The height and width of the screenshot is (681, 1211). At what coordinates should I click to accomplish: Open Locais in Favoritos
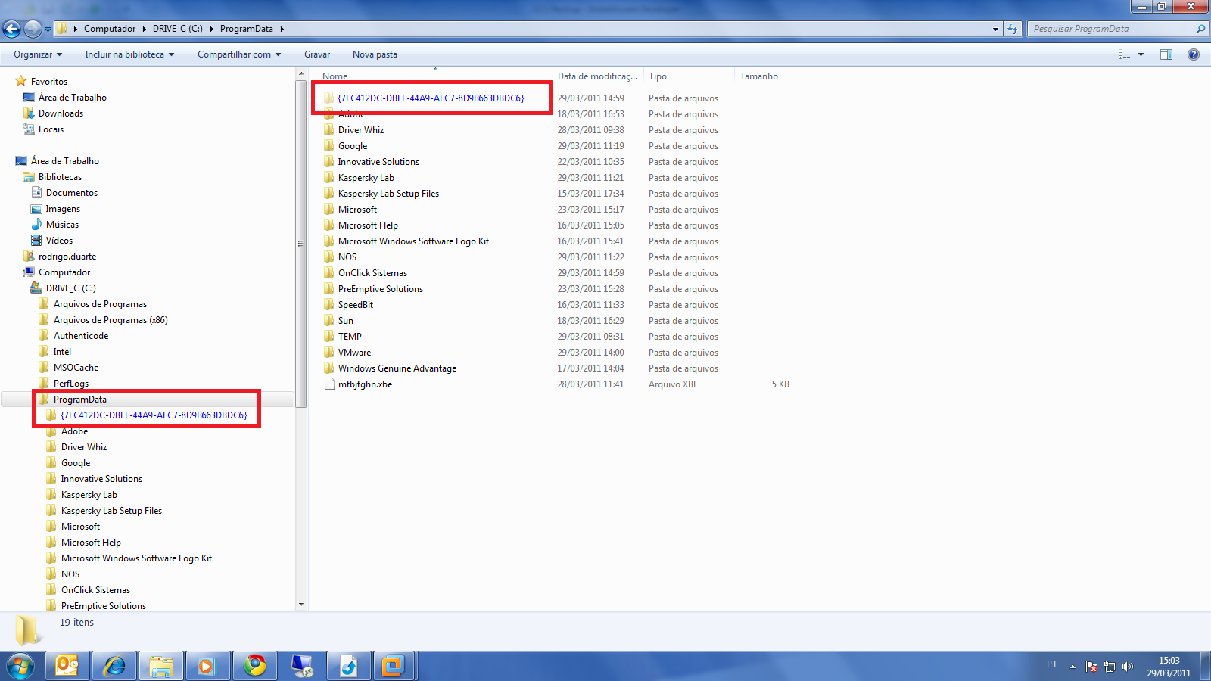pyautogui.click(x=51, y=129)
